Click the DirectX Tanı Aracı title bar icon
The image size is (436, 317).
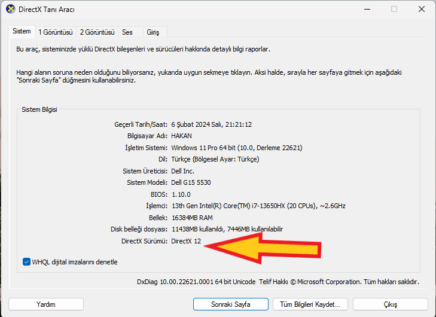pyautogui.click(x=10, y=9)
